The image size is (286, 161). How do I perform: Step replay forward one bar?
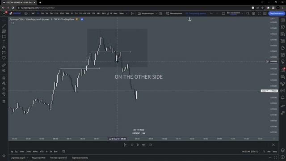click(x=138, y=145)
